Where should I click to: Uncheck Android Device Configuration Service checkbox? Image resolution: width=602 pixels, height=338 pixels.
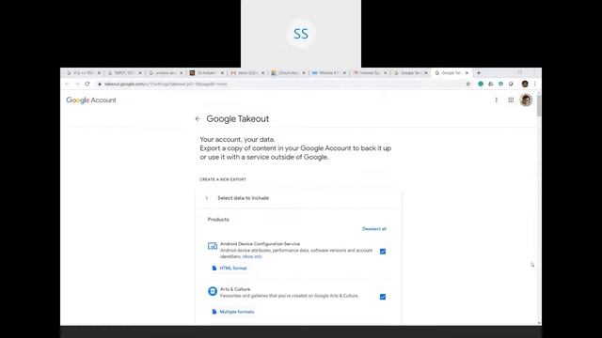383,252
